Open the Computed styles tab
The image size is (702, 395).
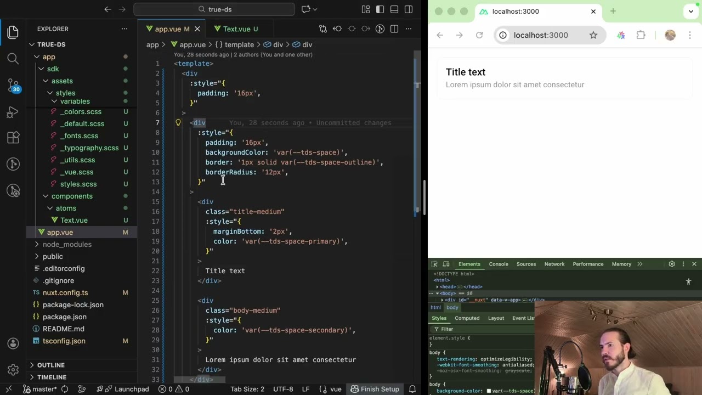(467, 318)
